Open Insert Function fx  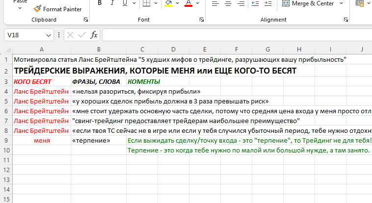94,35
